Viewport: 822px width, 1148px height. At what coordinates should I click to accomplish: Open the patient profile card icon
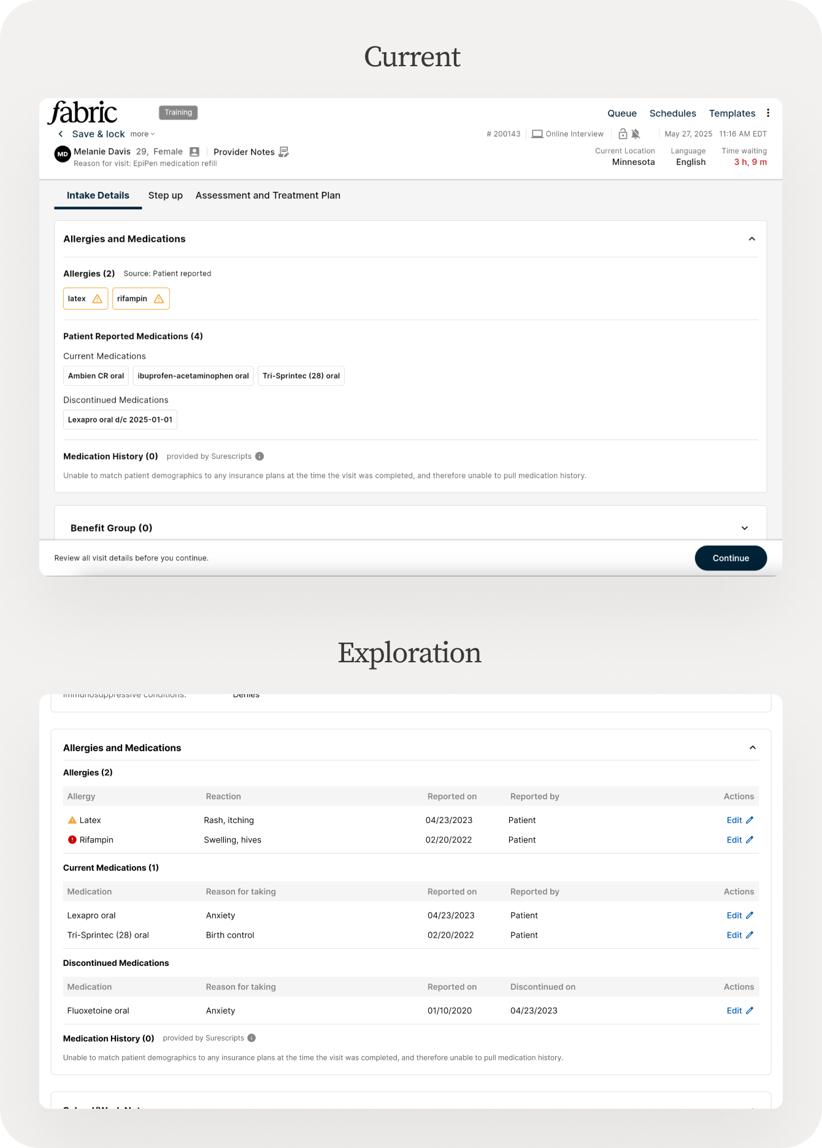194,152
